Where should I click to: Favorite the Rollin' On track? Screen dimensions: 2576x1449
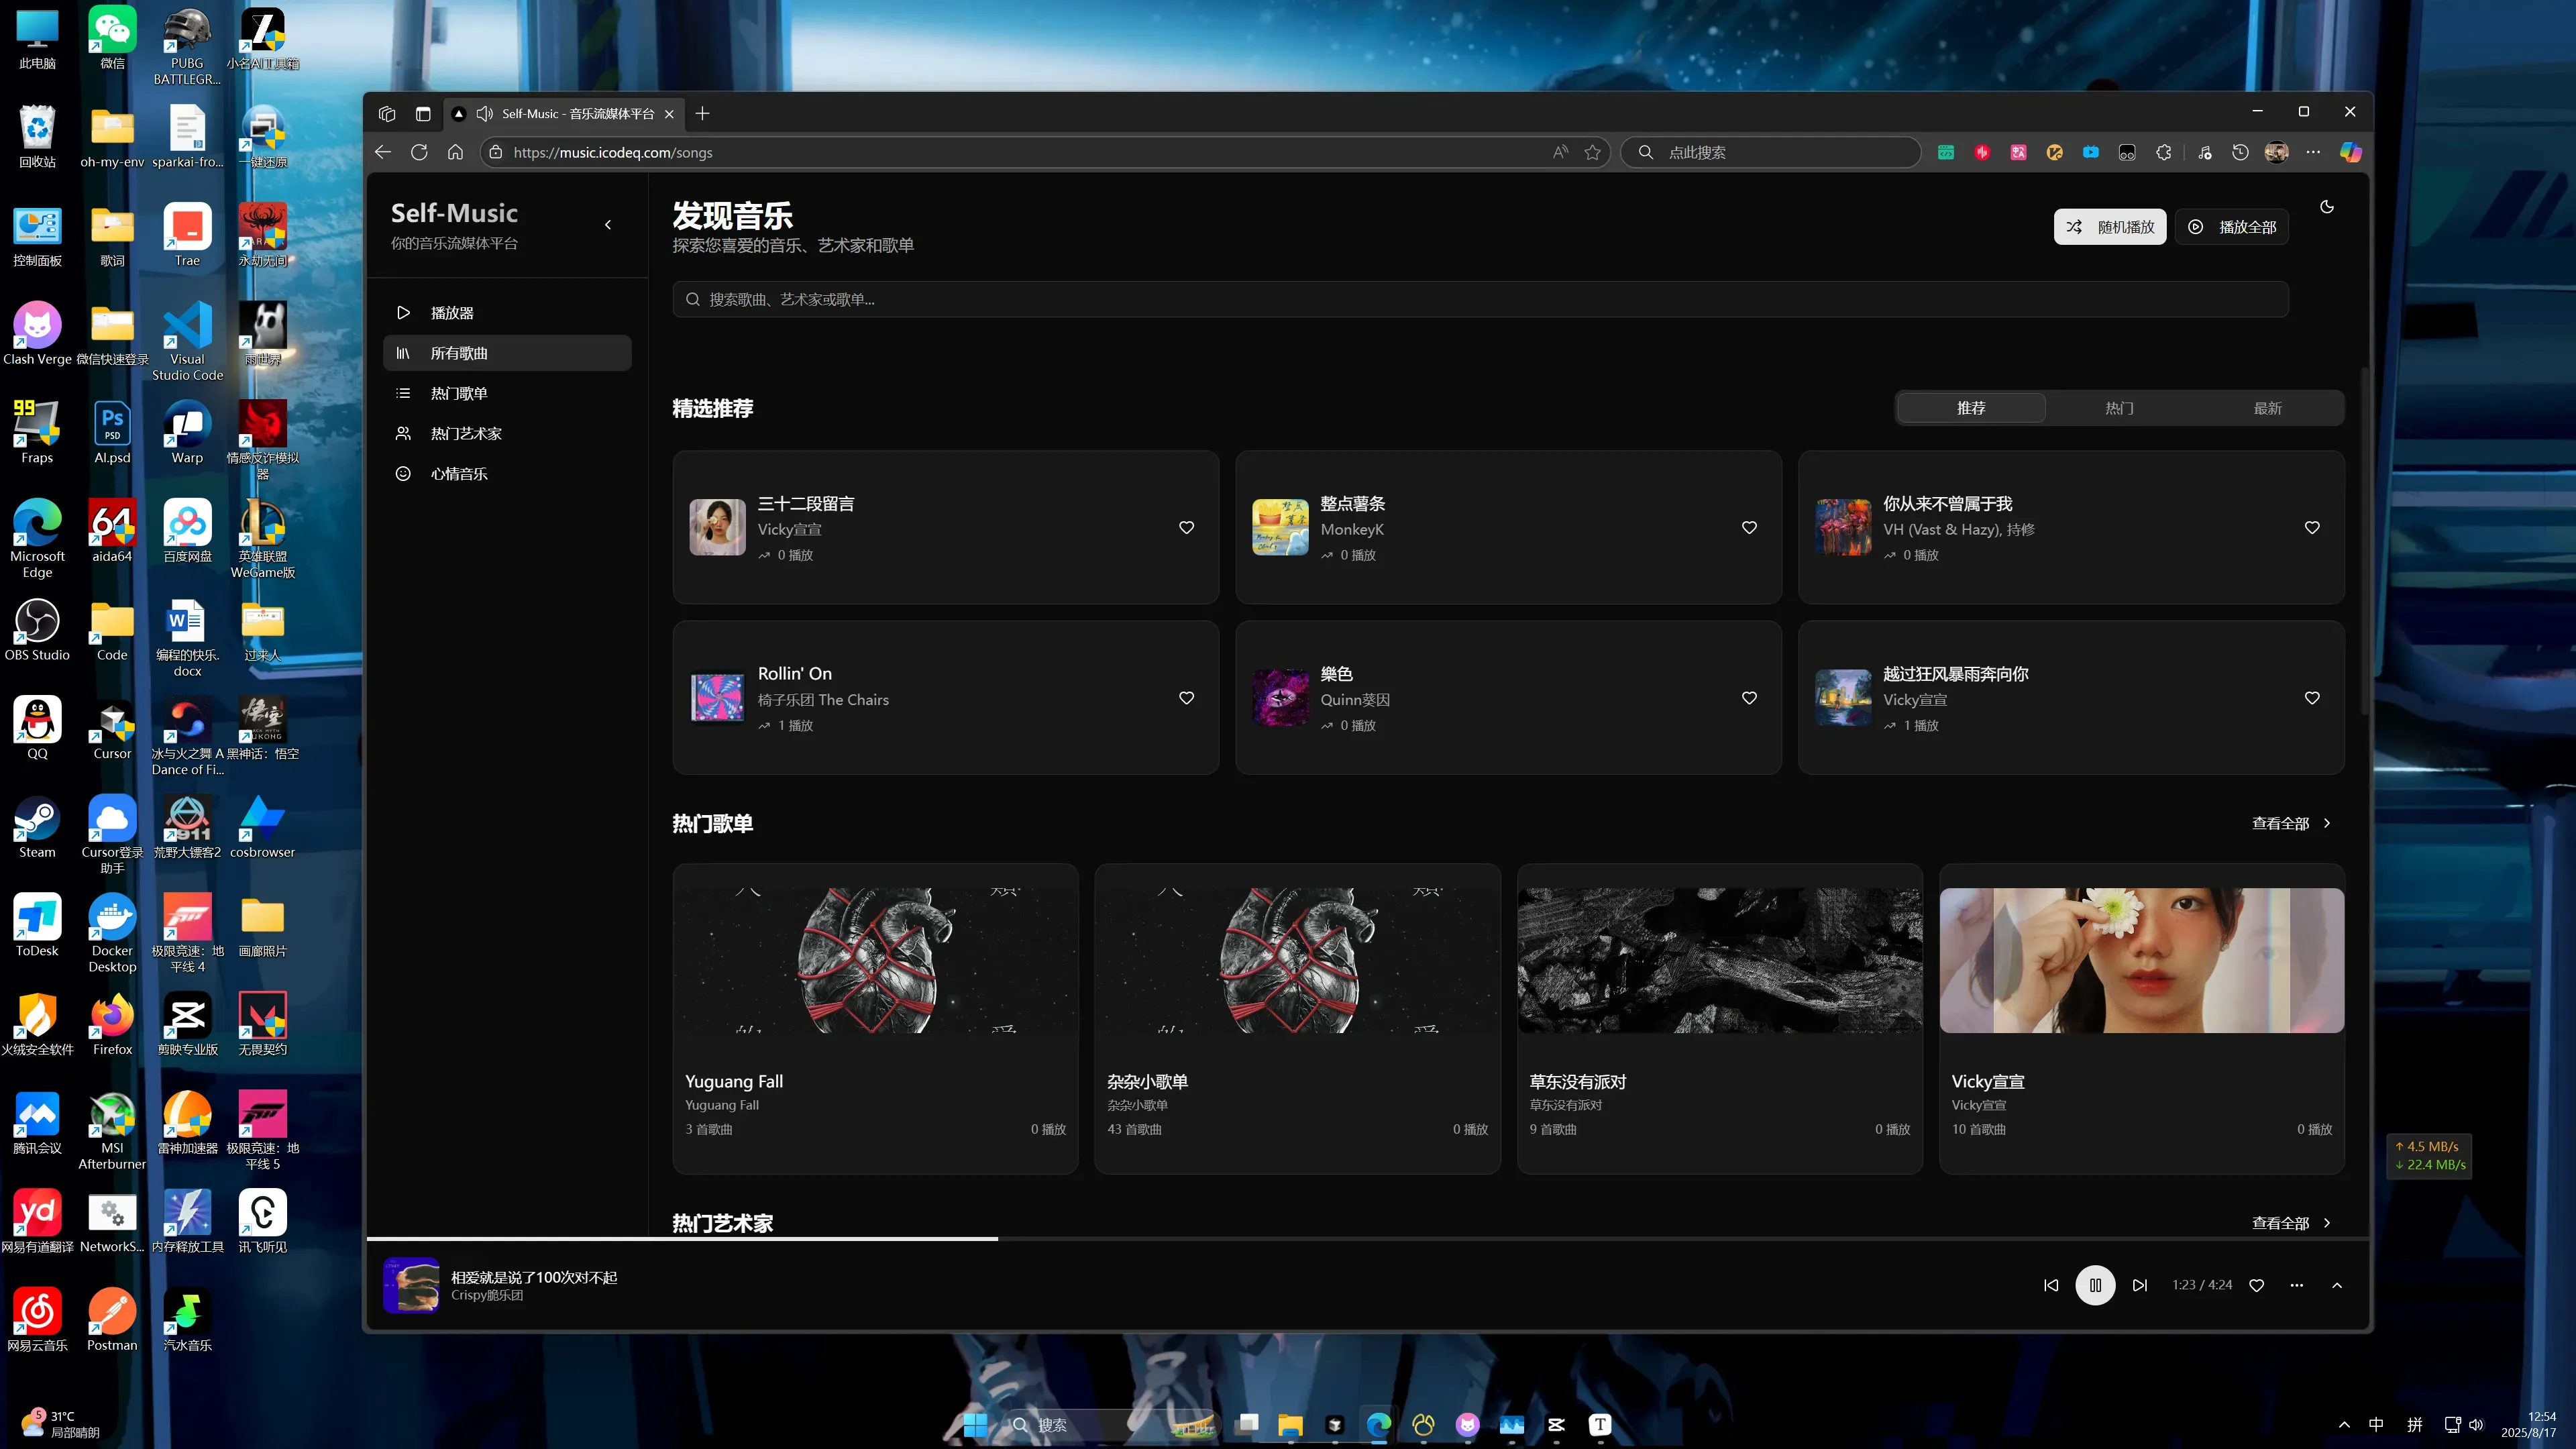[1186, 698]
